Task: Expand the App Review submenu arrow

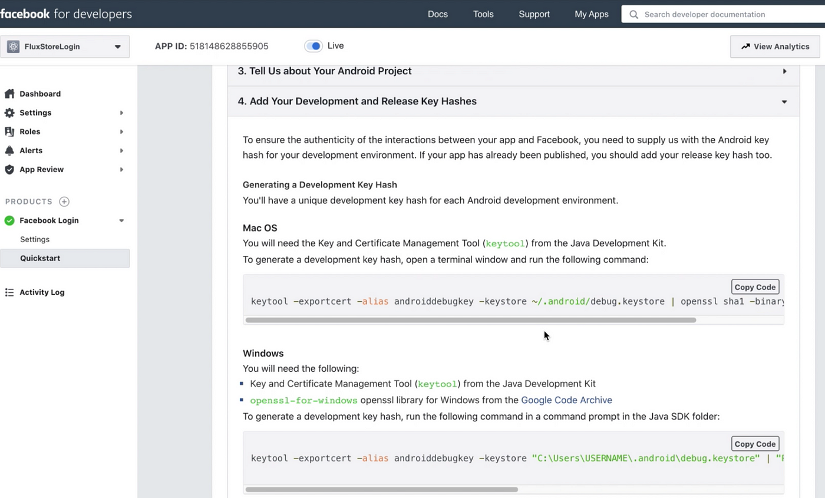Action: tap(121, 169)
